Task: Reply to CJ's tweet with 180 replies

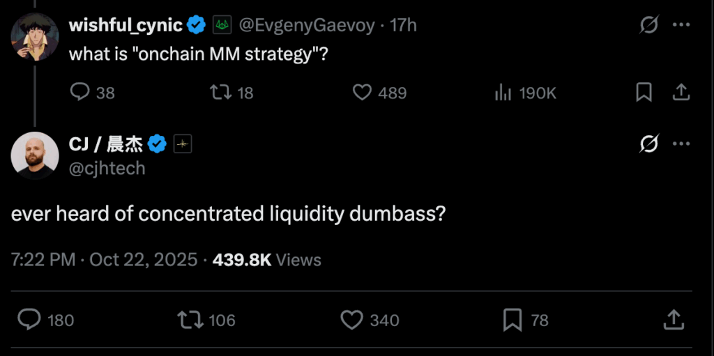Action: 29,320
